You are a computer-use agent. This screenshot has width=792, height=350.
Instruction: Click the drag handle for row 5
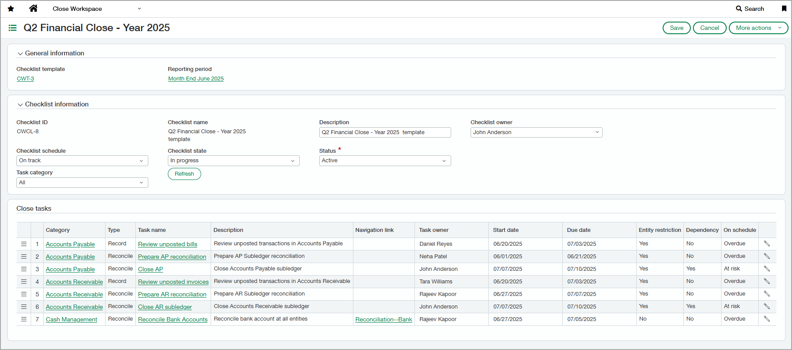[24, 294]
